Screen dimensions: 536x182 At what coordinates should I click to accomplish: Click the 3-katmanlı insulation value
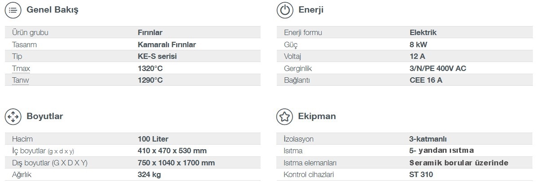point(428,139)
